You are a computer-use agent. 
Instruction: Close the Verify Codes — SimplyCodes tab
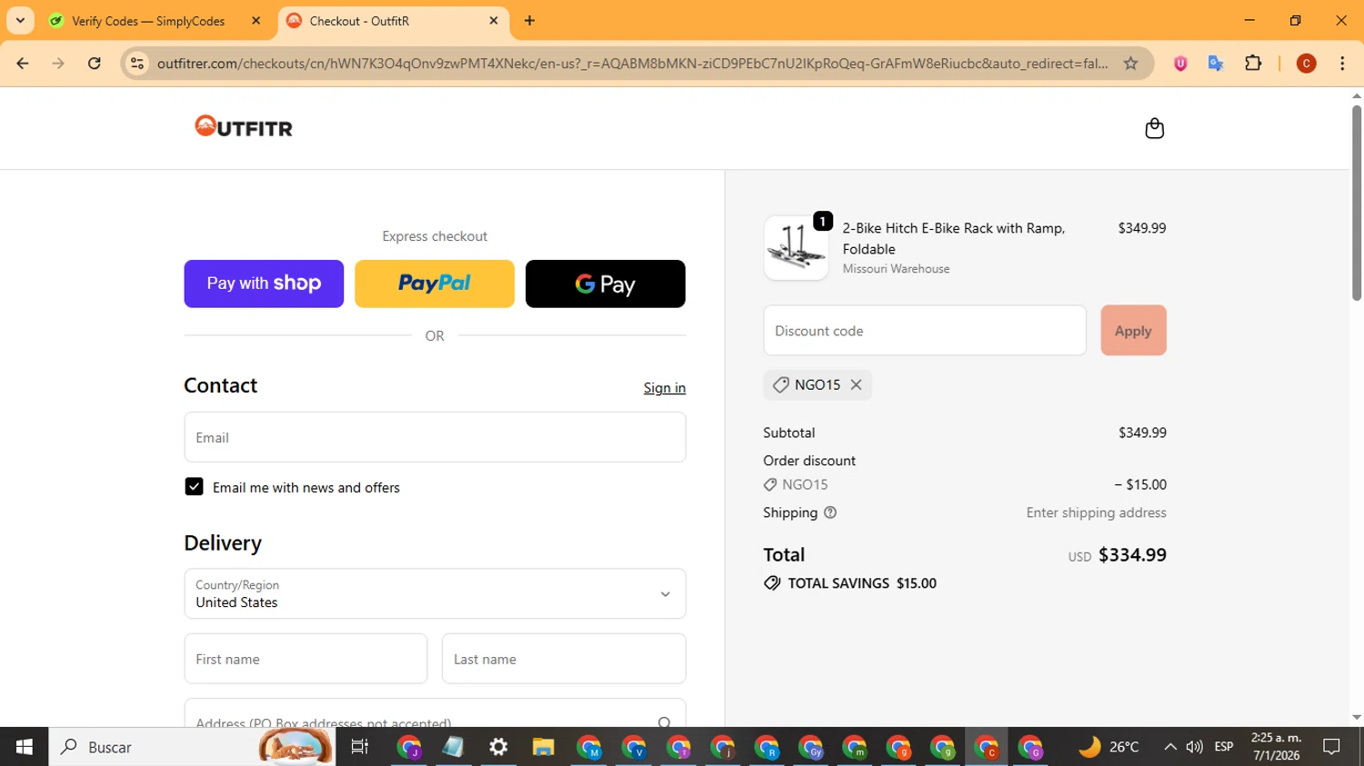coord(256,21)
